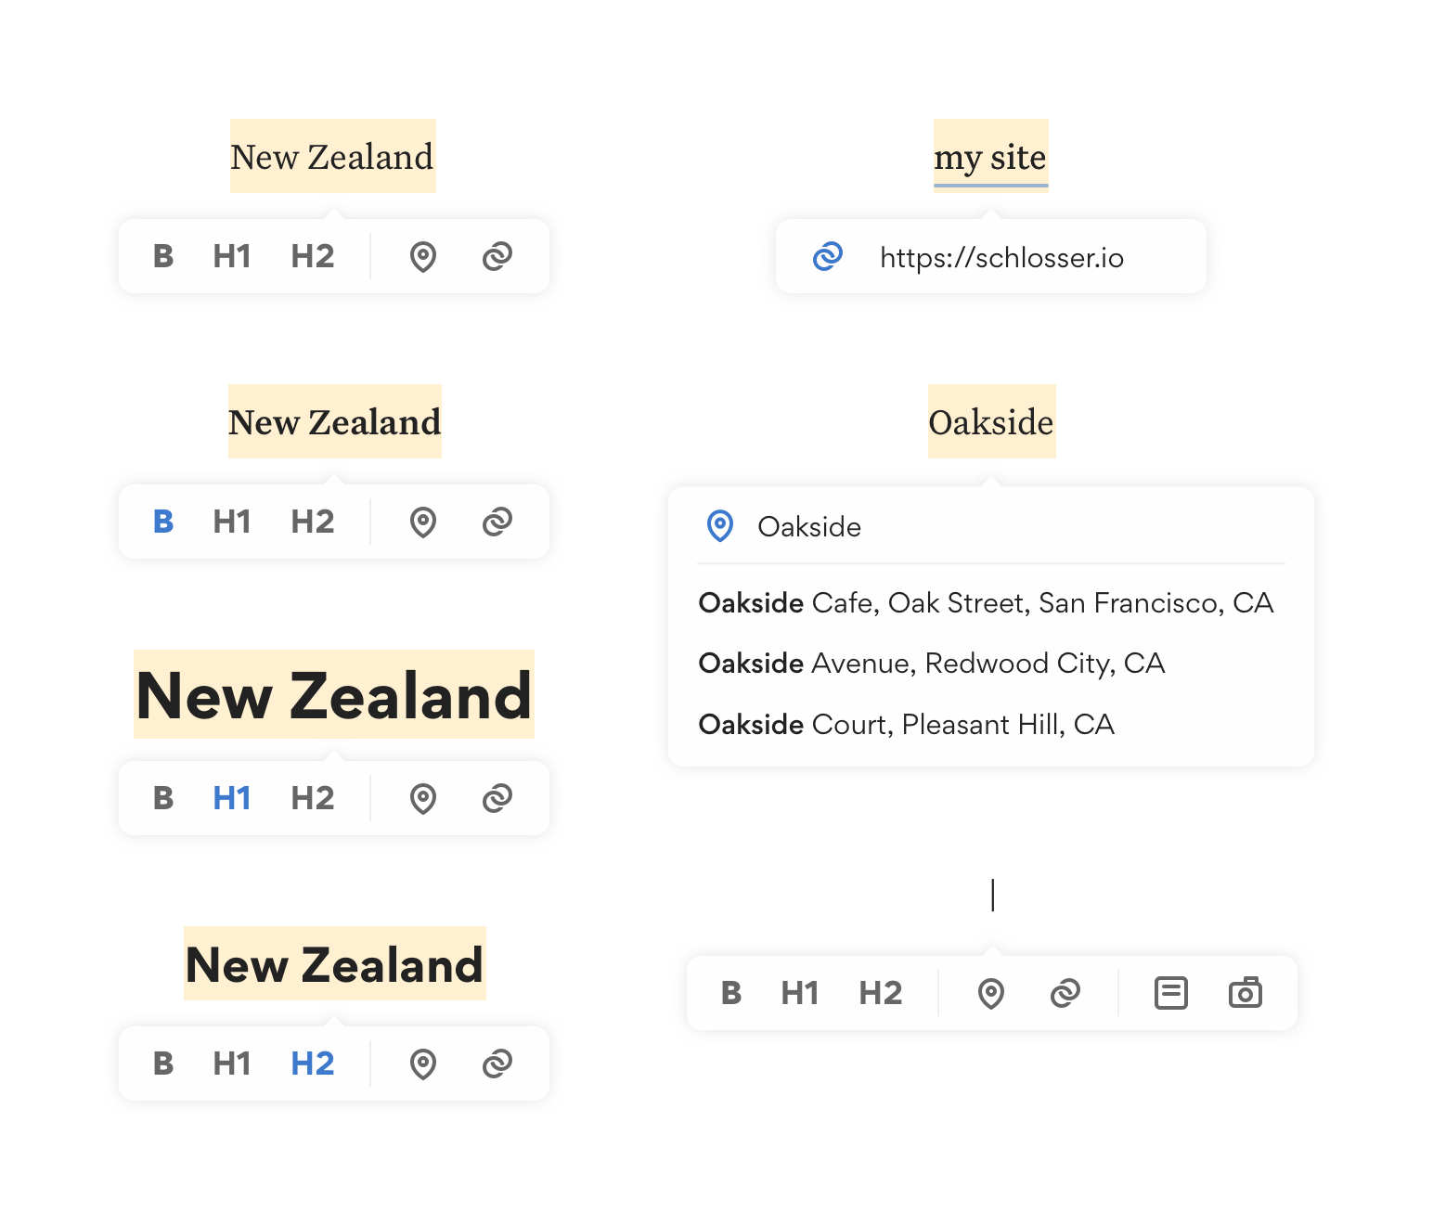The height and width of the screenshot is (1212, 1433).
Task: Click H2 in the toolbar containing the camera
Action: (x=880, y=993)
